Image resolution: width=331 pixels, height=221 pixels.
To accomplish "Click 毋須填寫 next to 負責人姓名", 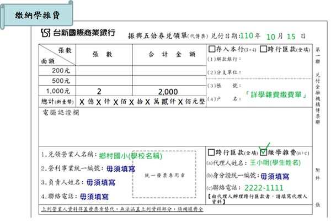I will tap(101, 182).
